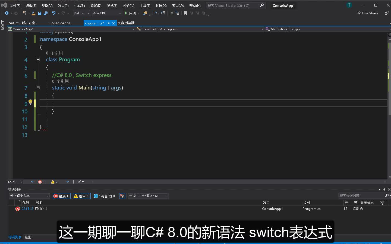Collapse the Main method code block
Screen dimensions: 391x244
(38, 88)
